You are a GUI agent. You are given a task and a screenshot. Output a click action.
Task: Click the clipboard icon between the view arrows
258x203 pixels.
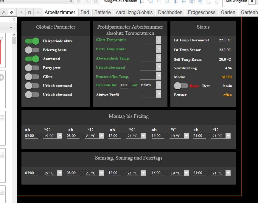[x=29, y=12]
